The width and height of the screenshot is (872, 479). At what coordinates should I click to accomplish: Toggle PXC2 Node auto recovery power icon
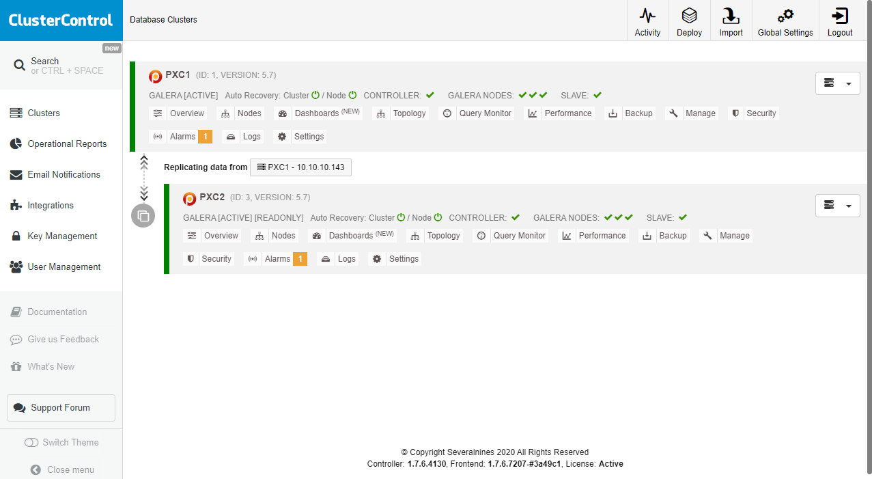point(438,217)
